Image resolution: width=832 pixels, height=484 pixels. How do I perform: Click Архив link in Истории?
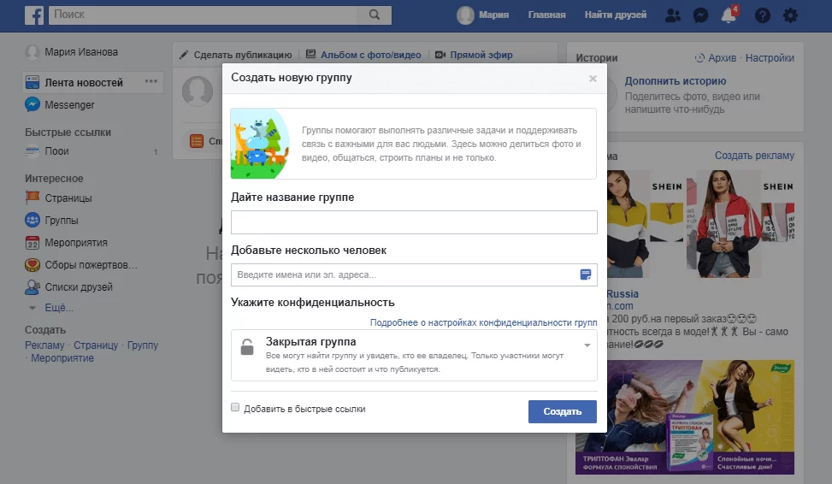[x=723, y=58]
